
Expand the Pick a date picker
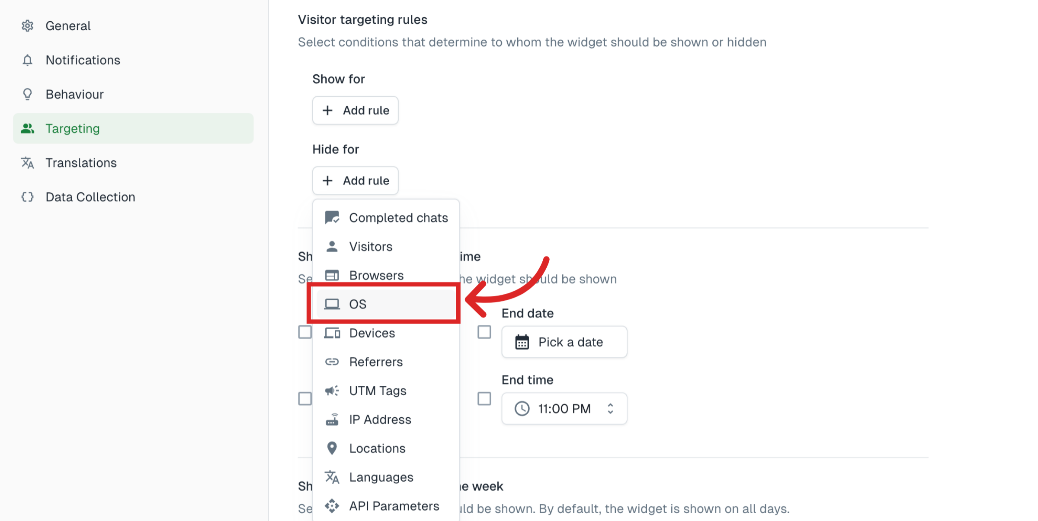point(564,342)
